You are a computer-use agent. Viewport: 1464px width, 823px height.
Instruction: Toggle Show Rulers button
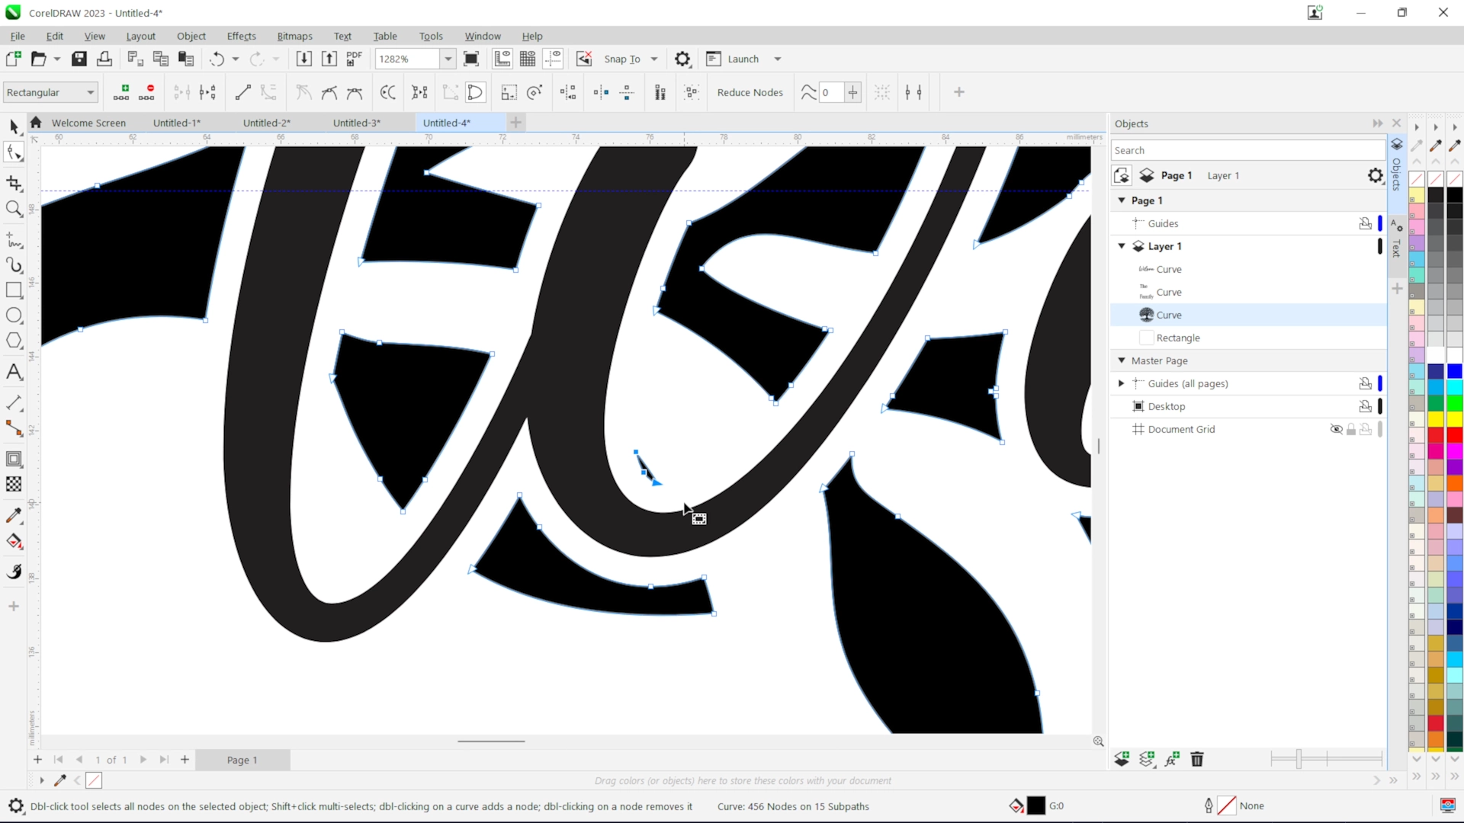pos(502,59)
